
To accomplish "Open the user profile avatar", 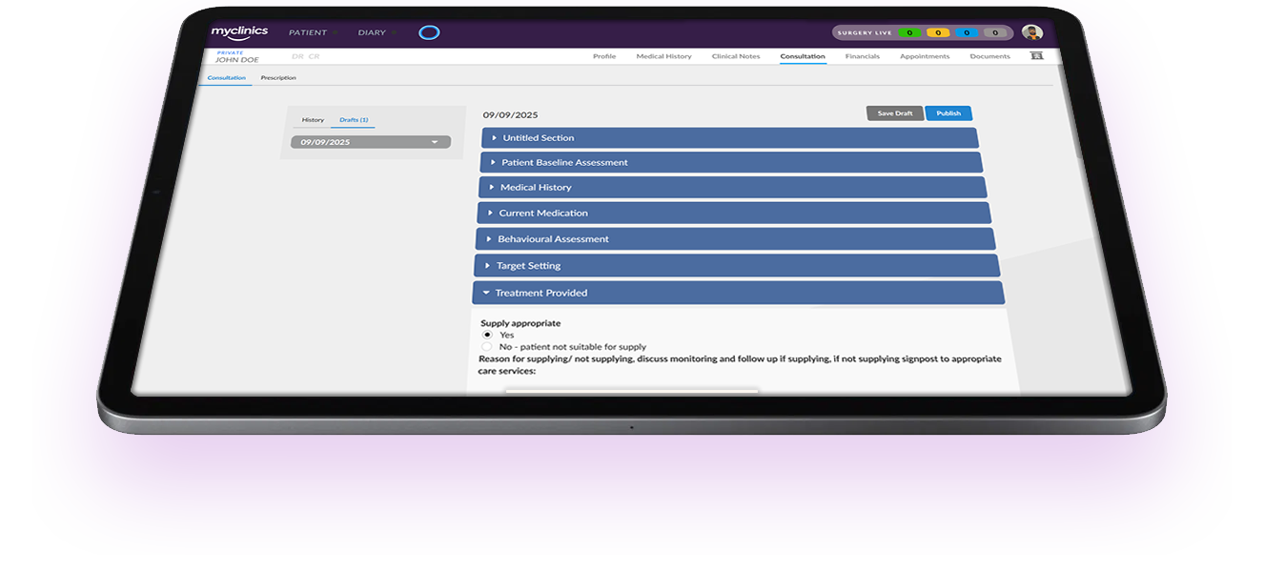I will click(1031, 32).
